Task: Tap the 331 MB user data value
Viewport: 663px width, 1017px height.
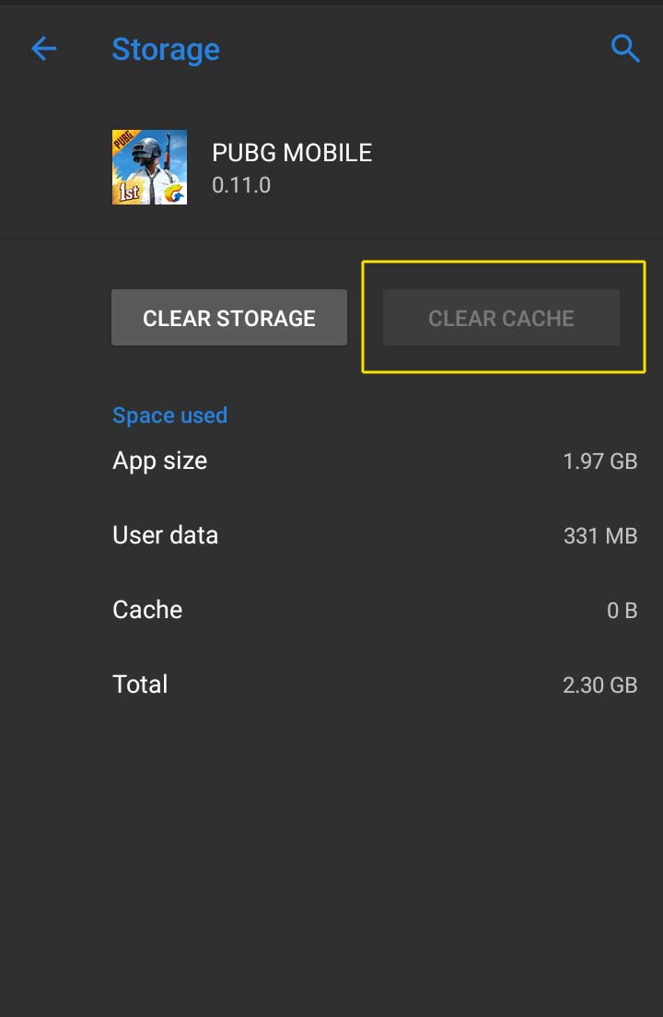Action: coord(599,536)
